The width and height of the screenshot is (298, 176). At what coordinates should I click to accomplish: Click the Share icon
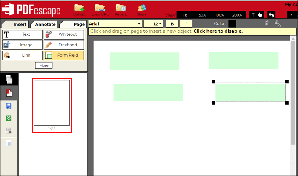(141, 9)
